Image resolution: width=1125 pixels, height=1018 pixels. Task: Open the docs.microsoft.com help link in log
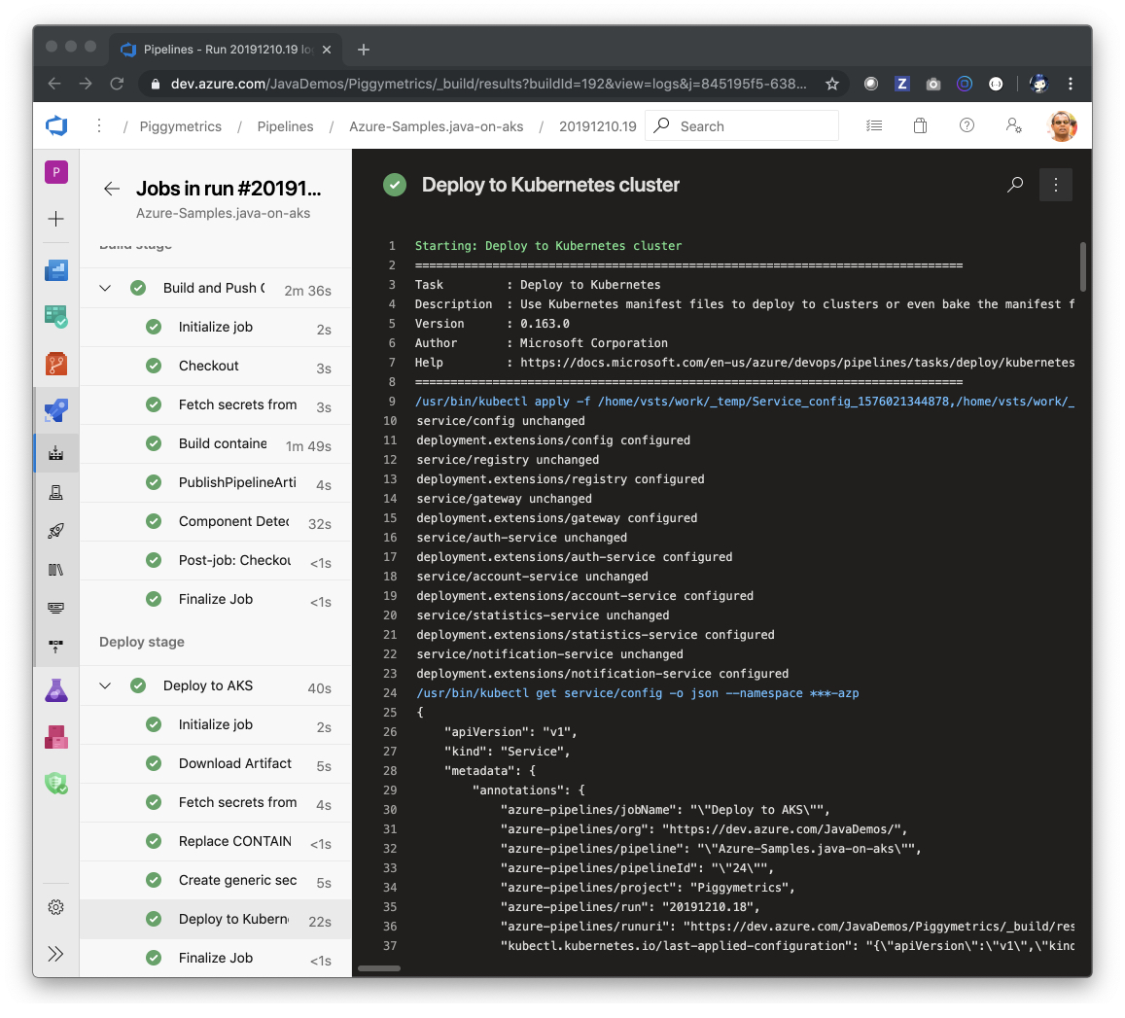[797, 363]
